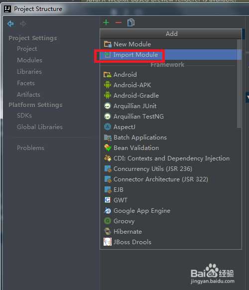249x290 pixels.
Task: Click the JBoss Drools icon
Action: click(x=108, y=242)
